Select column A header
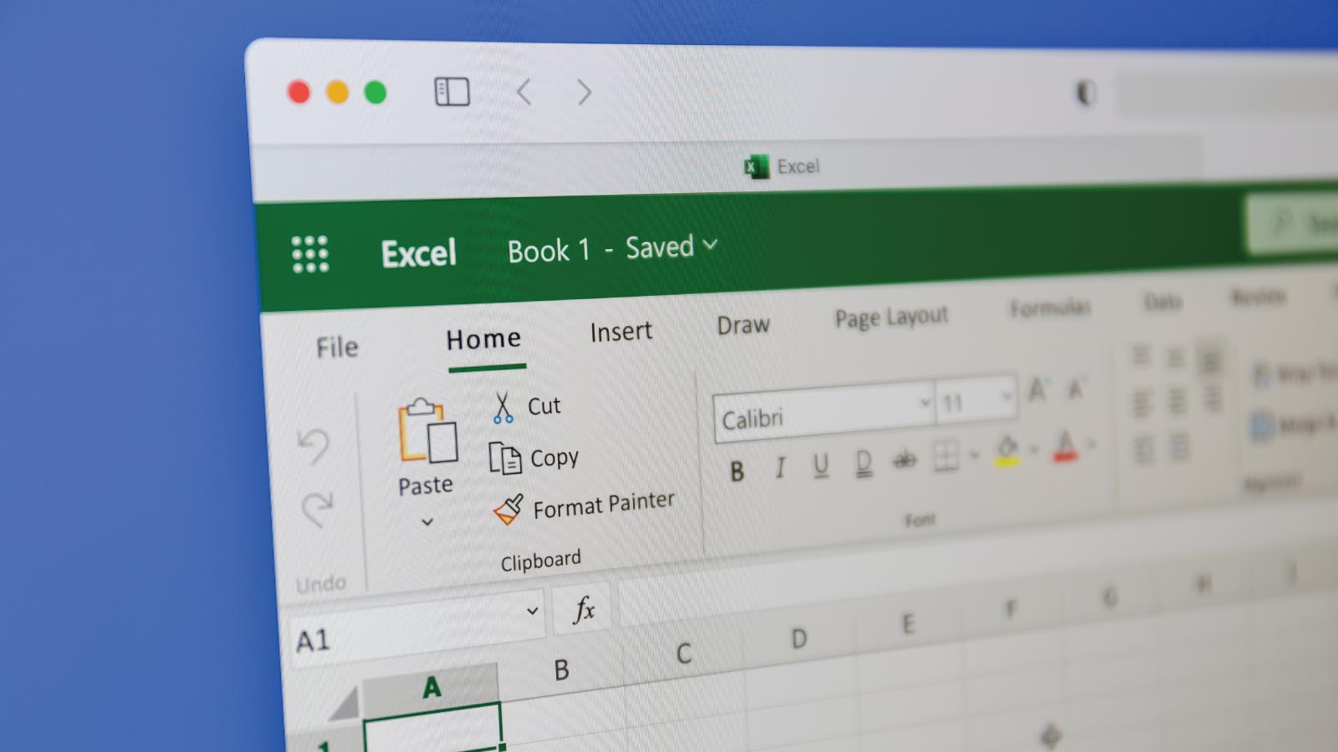 [x=431, y=688]
